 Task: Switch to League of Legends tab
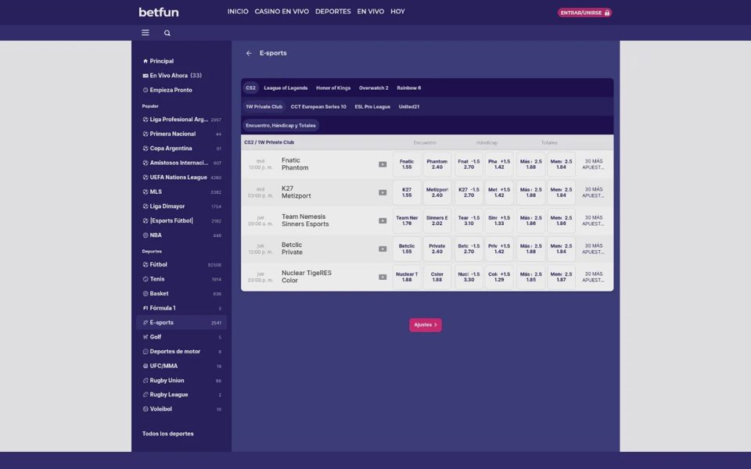[x=286, y=88]
